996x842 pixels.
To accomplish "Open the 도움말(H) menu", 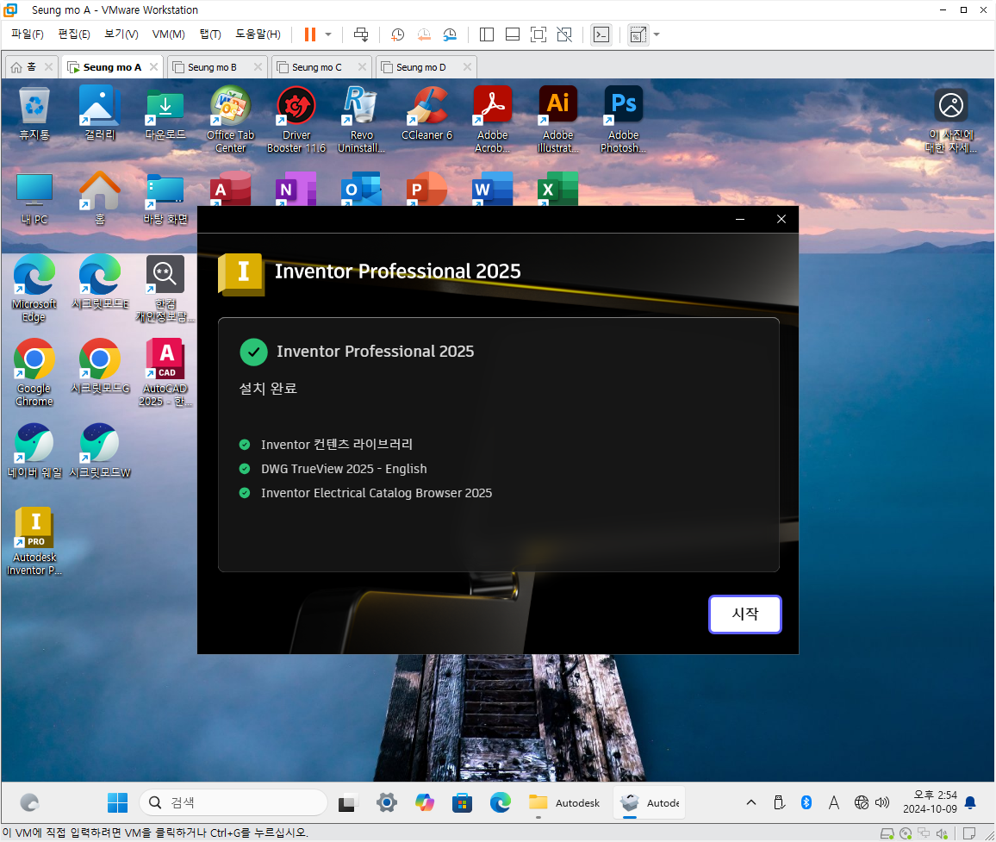I will pyautogui.click(x=258, y=34).
